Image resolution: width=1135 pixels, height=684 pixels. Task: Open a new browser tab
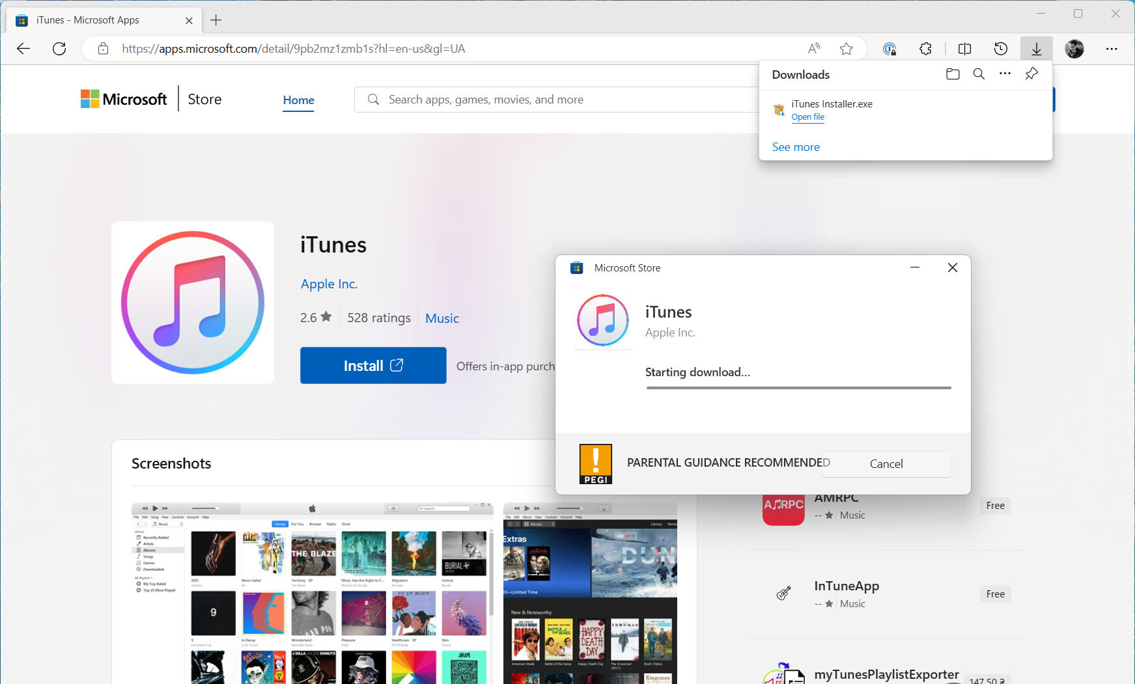216,20
